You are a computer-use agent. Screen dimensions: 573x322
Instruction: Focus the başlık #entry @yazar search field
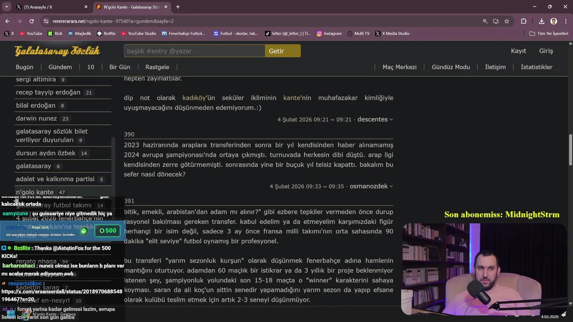coord(194,51)
